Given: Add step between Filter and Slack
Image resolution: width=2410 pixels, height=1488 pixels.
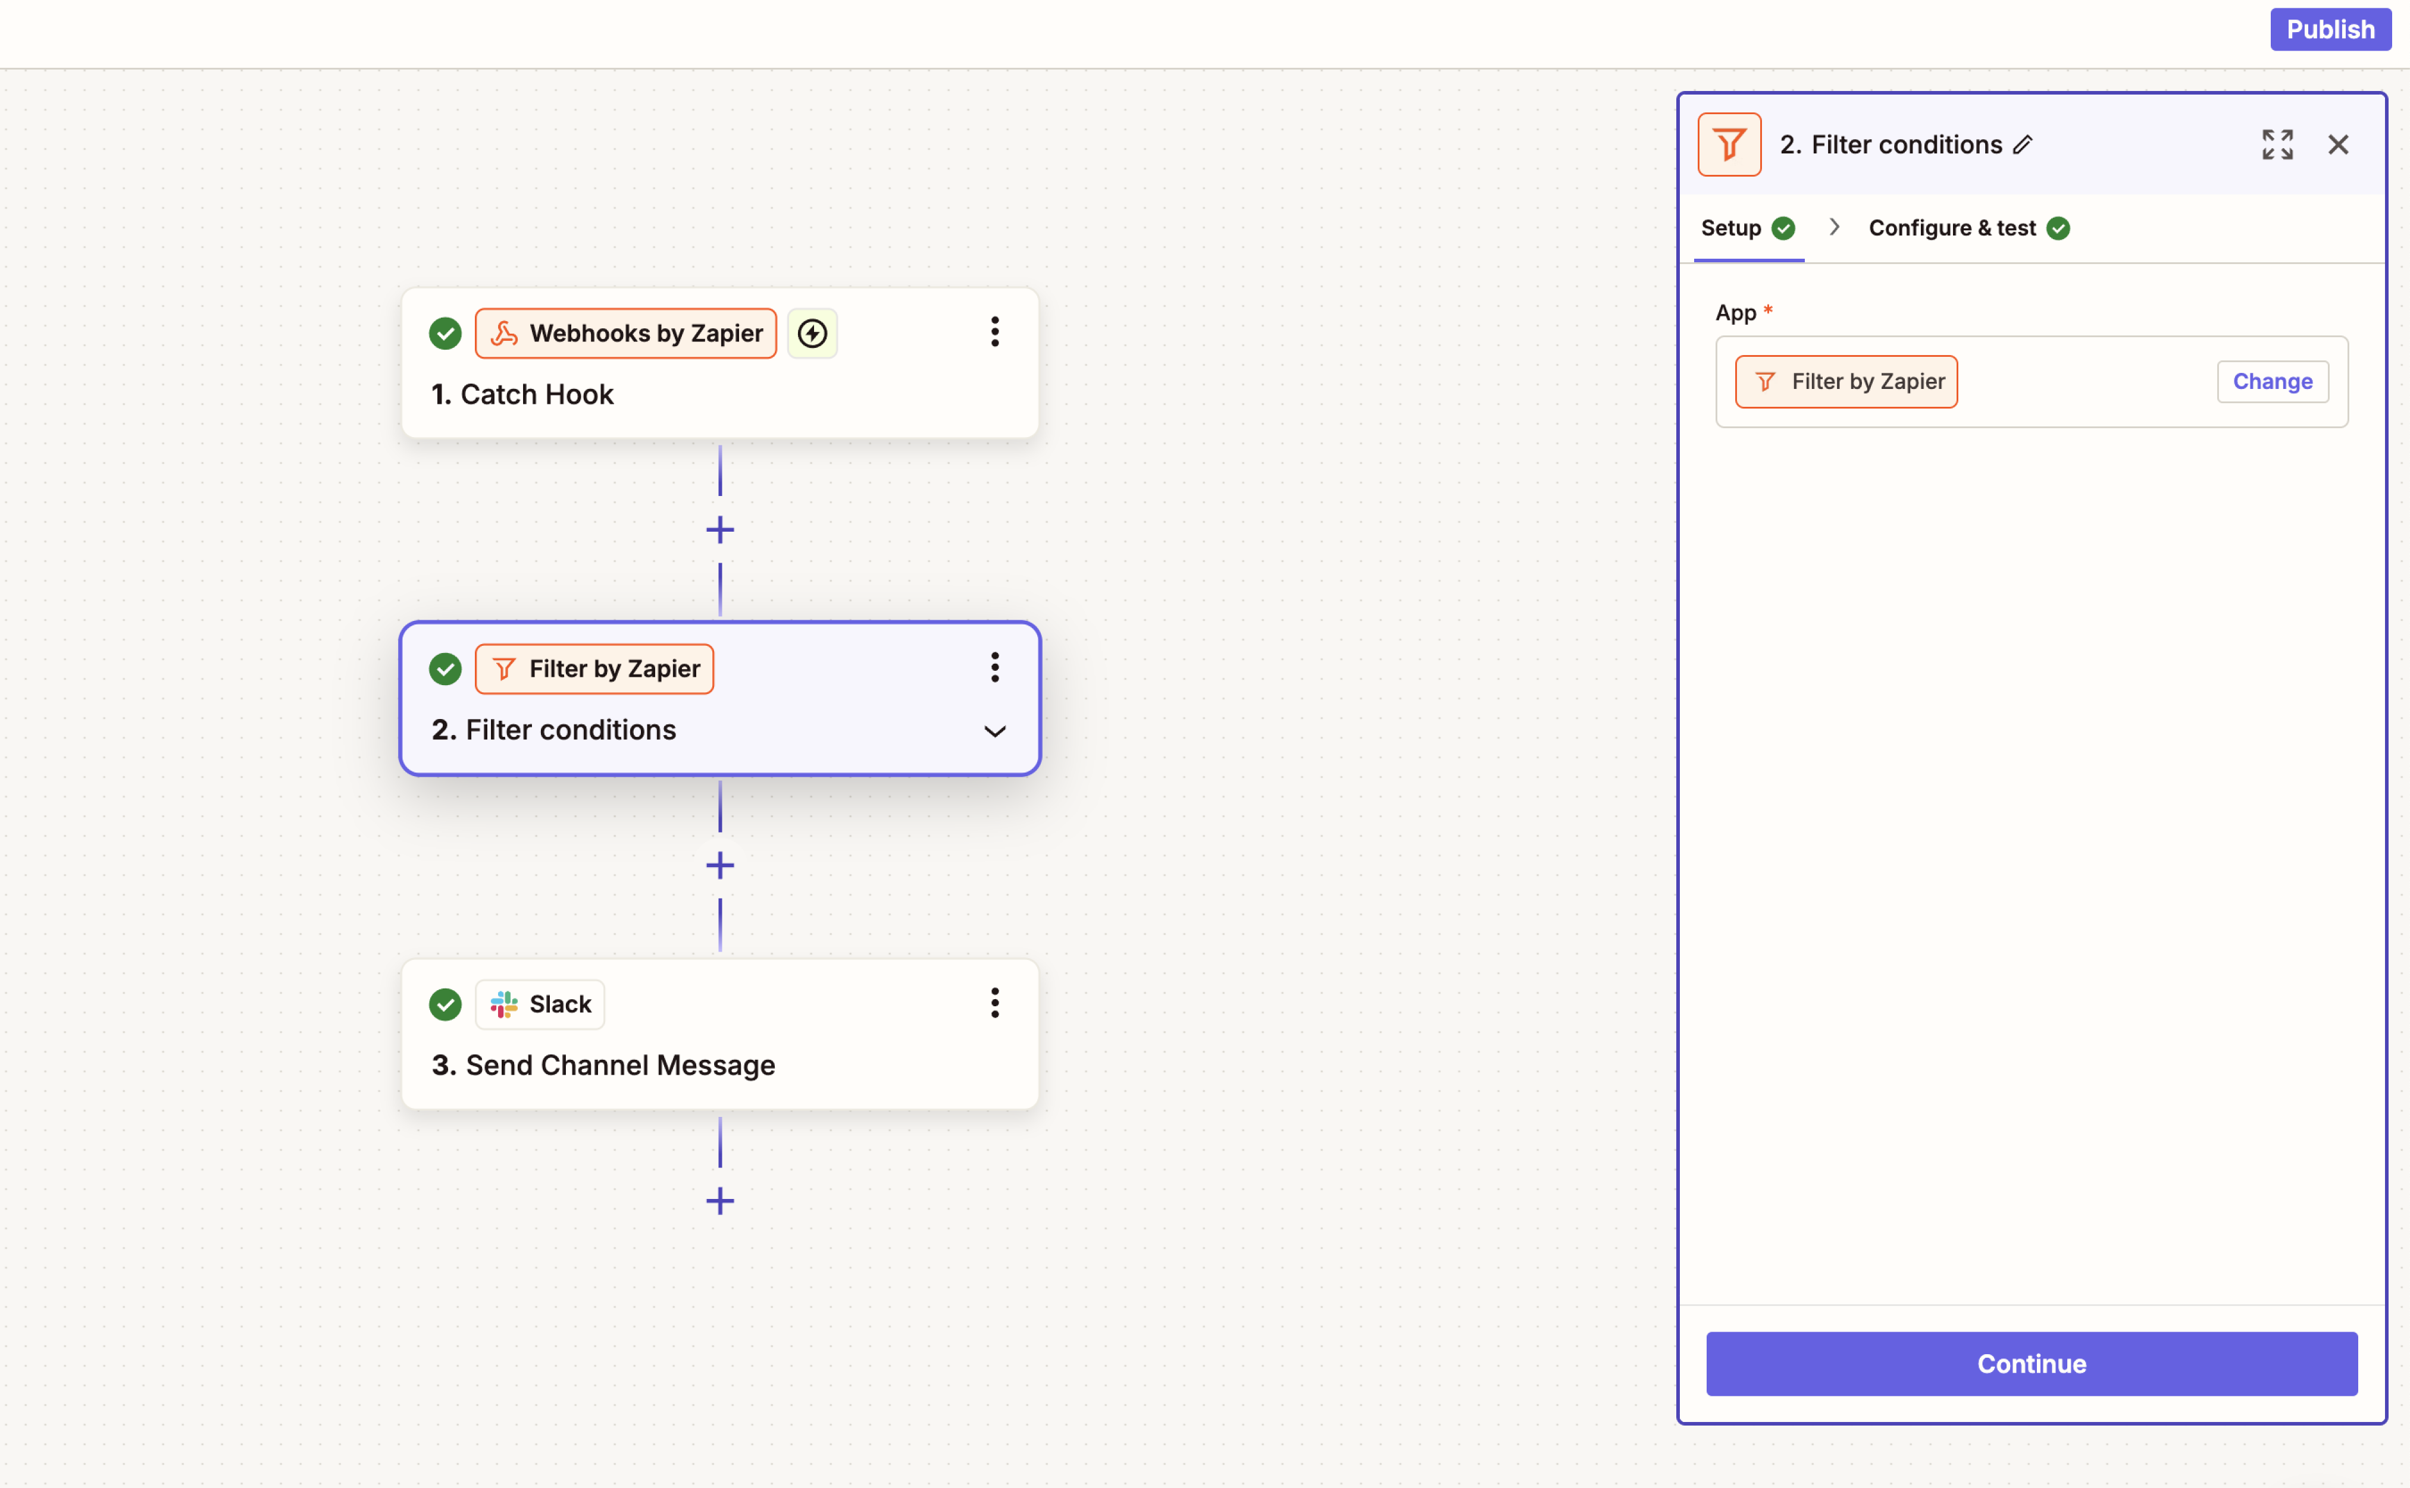Looking at the screenshot, I should [x=719, y=866].
